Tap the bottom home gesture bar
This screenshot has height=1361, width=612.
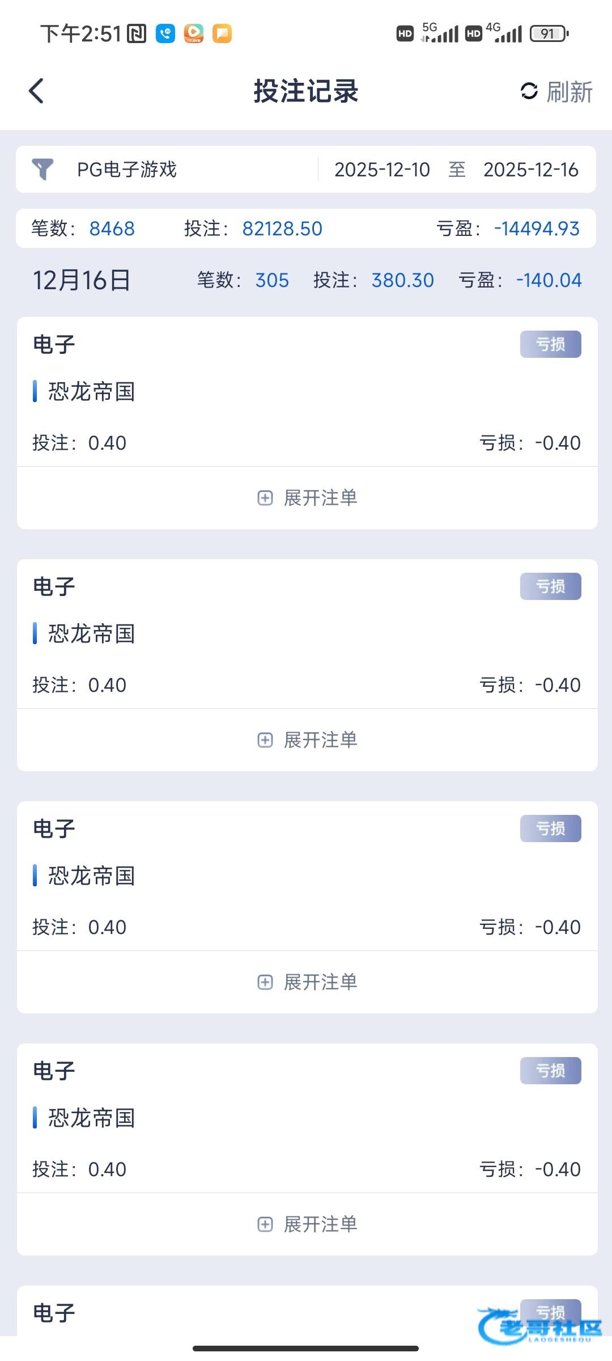click(306, 1348)
